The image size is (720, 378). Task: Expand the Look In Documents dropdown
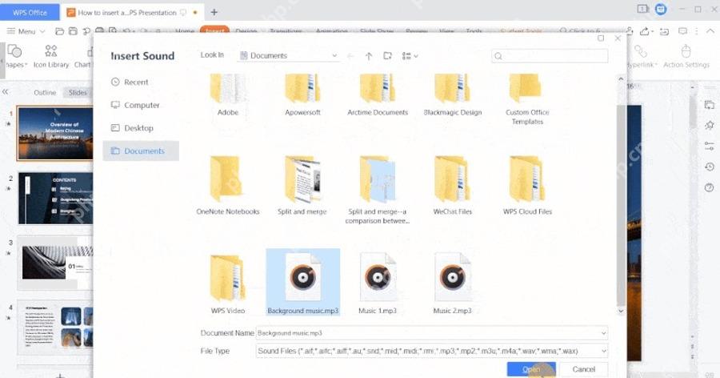(x=334, y=55)
